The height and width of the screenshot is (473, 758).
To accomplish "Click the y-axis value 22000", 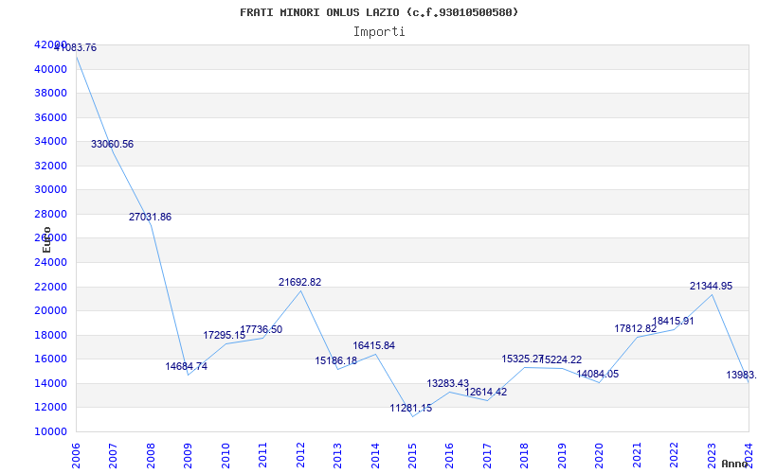I will click(50, 287).
